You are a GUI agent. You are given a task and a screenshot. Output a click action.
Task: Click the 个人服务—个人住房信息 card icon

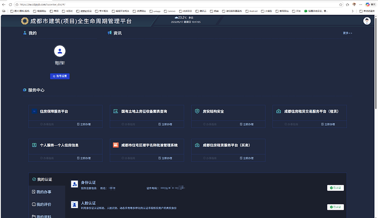[34, 145]
